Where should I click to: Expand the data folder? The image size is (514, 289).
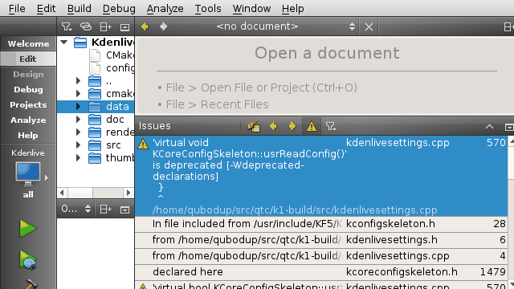click(x=78, y=107)
